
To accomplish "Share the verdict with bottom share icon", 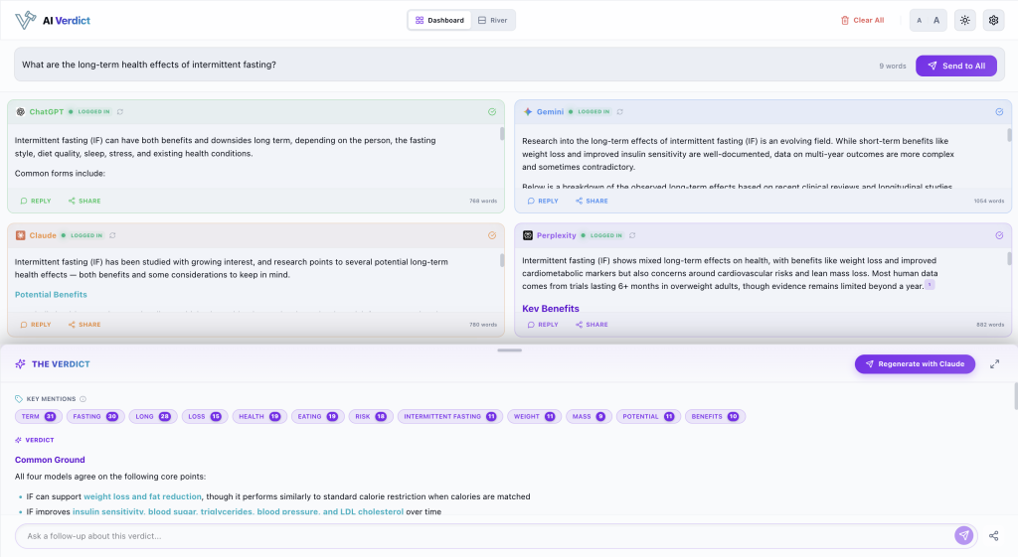I will [x=993, y=535].
